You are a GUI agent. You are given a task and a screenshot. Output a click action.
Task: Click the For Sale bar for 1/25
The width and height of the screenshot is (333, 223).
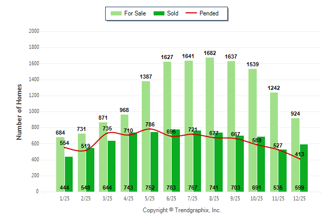[60, 164]
